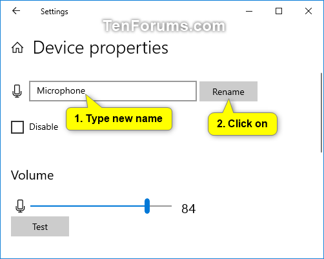Screen dimensions: 324x259
Task: Click the Rename button
Action: [x=228, y=91]
